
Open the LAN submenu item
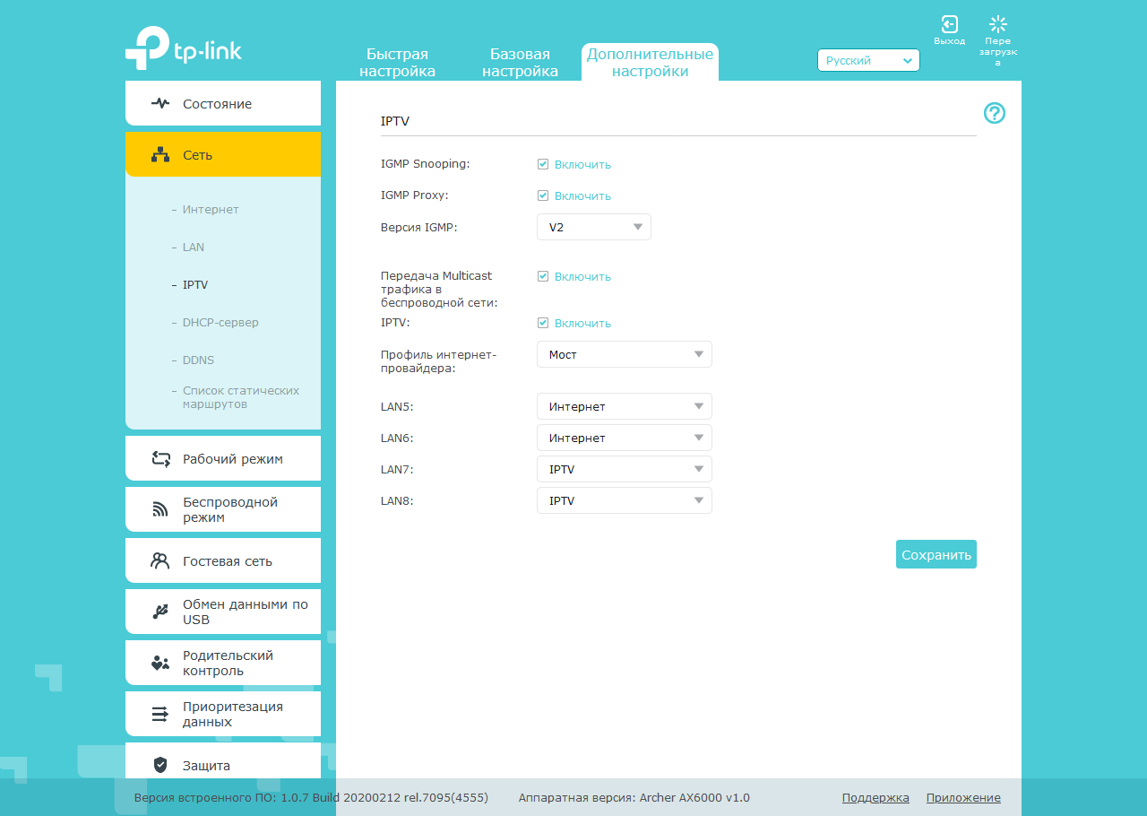(194, 247)
